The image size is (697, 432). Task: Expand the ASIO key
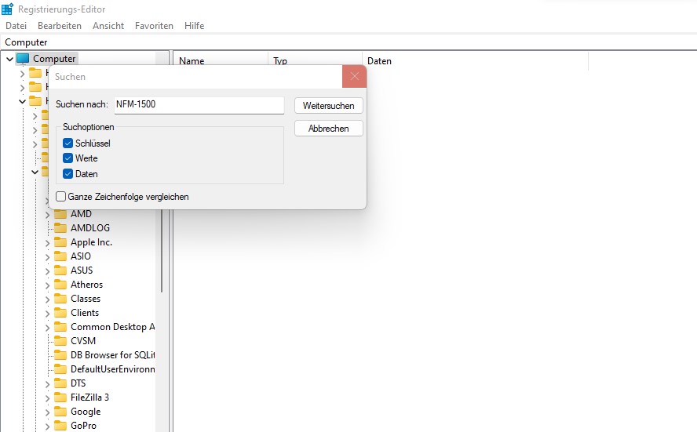coord(47,257)
